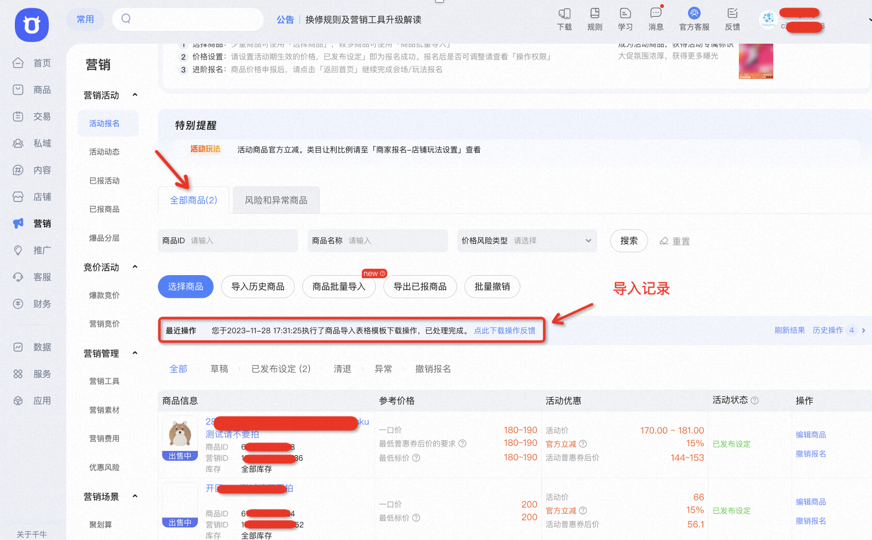Filter by 异常 status tab
The image size is (872, 540).
(x=384, y=369)
